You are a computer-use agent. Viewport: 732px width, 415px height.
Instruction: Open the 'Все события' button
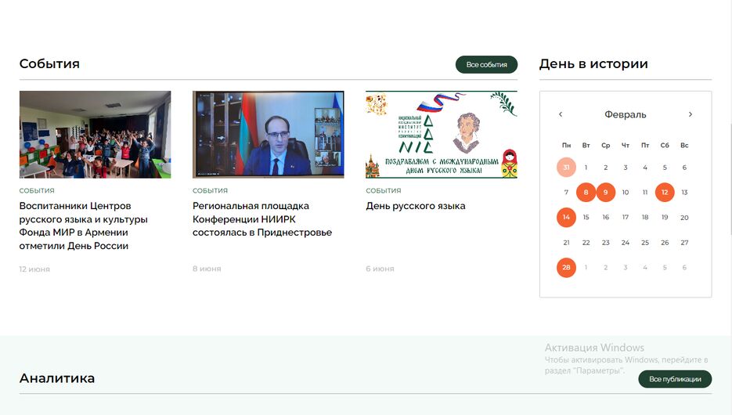(x=486, y=64)
